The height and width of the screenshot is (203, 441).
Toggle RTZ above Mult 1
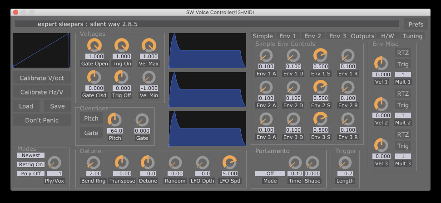coord(403,53)
